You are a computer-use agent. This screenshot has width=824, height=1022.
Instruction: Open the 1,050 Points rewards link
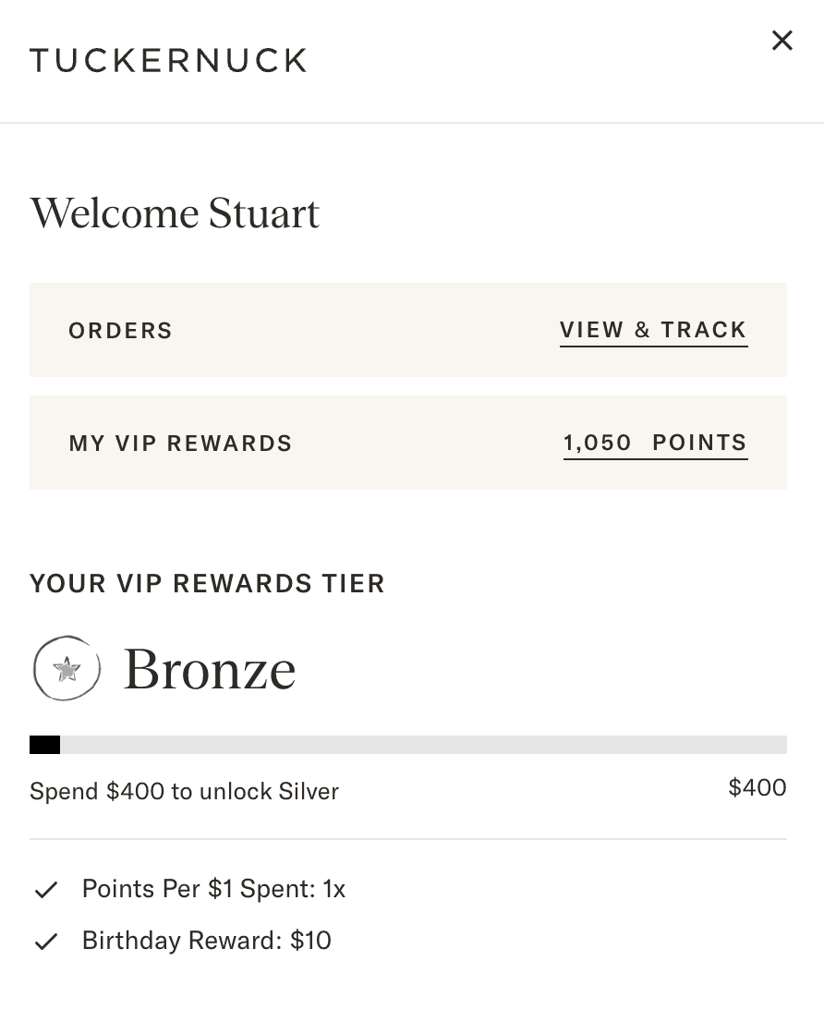[655, 444]
